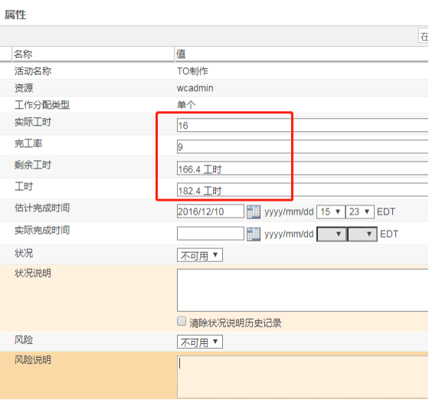Click the empty 实际完成时间 date field
The height and width of the screenshot is (400, 429).
(x=211, y=234)
